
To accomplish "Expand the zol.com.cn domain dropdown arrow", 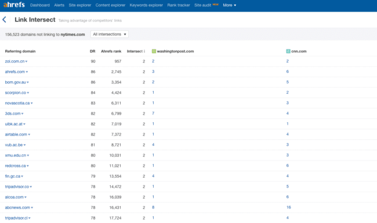I will (x=27, y=61).
